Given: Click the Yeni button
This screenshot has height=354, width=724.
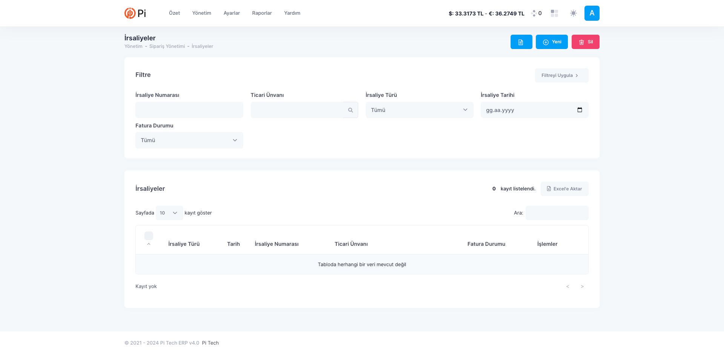Looking at the screenshot, I should click(x=552, y=42).
